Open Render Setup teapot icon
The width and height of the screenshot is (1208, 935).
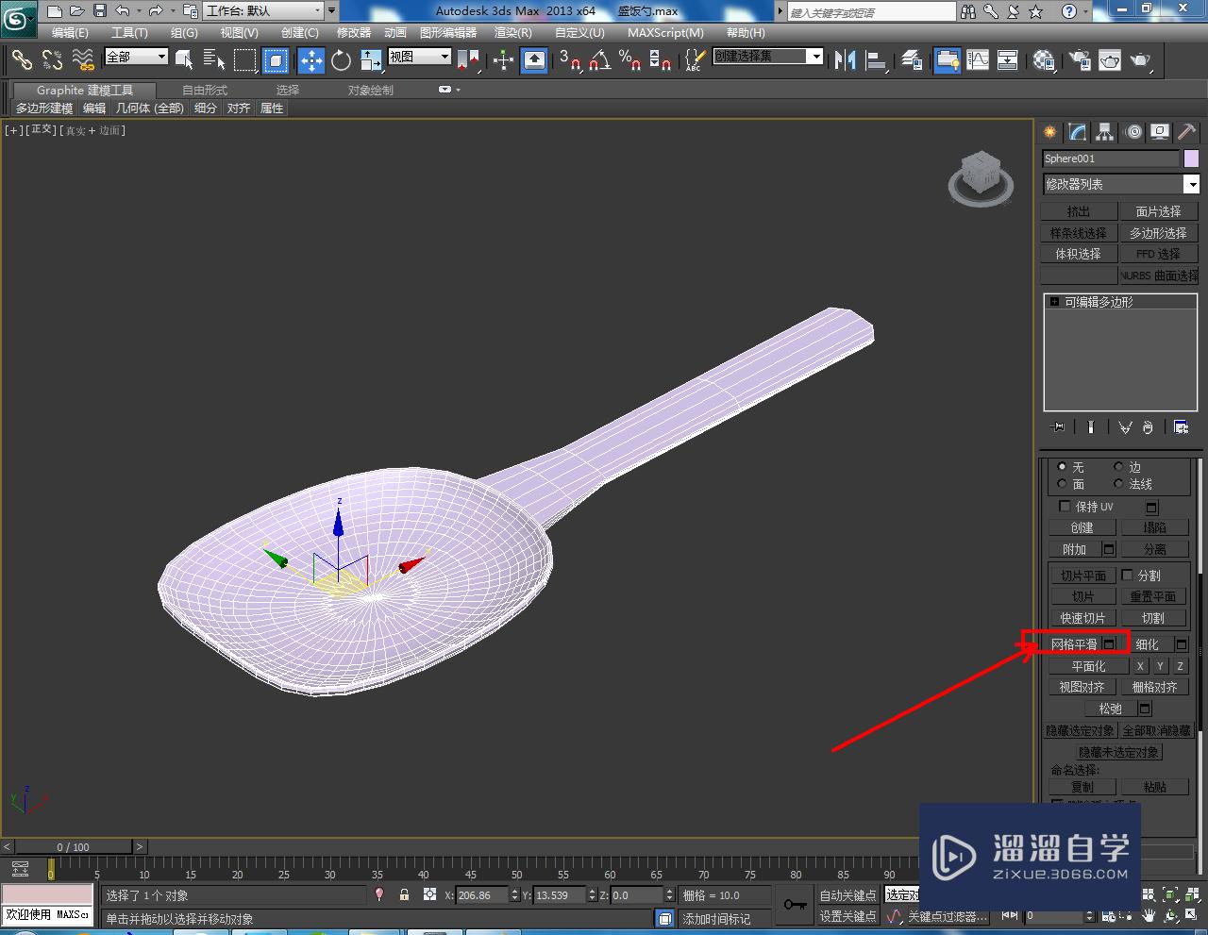(1079, 60)
